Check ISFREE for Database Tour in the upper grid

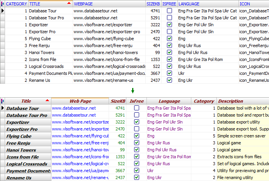coord(169,11)
